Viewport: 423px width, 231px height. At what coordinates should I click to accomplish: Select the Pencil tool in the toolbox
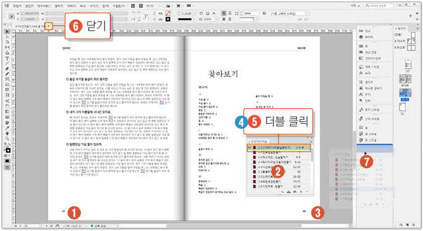click(7, 74)
